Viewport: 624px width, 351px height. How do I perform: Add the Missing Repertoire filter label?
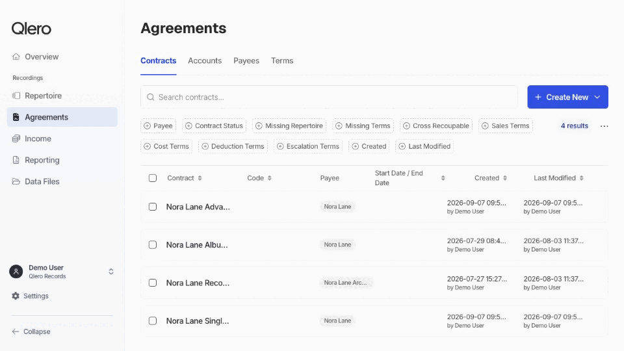click(x=294, y=125)
